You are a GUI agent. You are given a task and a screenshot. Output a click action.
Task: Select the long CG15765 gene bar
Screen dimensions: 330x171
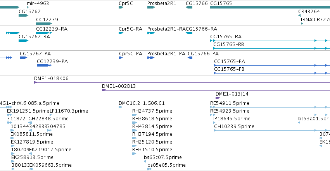click(x=270, y=7)
